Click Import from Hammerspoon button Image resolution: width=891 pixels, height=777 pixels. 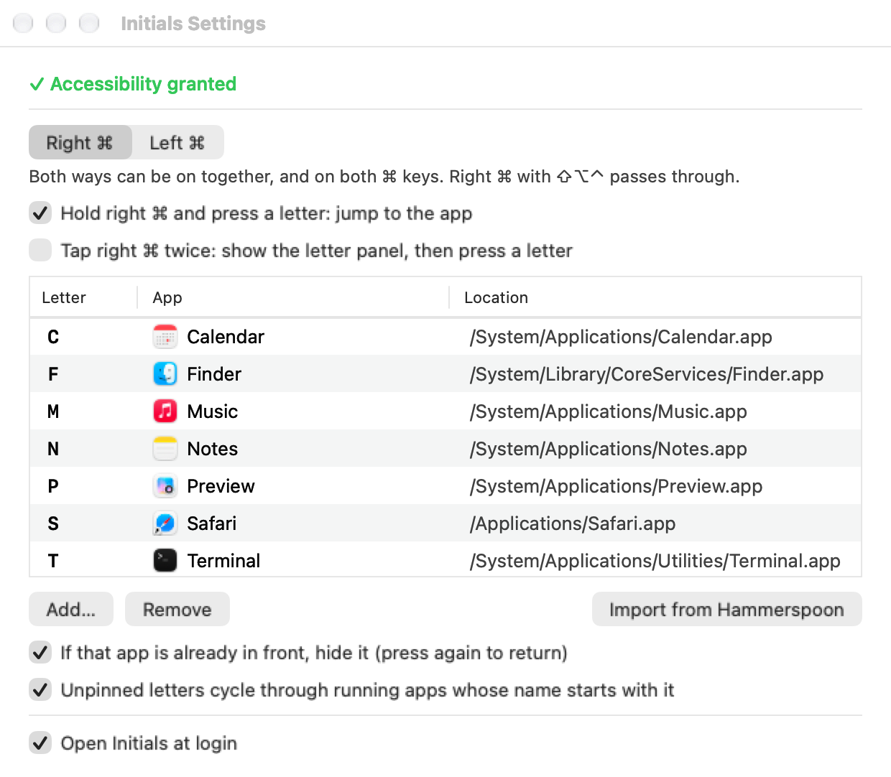[726, 609]
